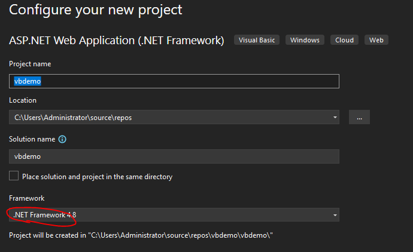Click the Windows tag
The image size is (413, 252).
[x=305, y=40]
